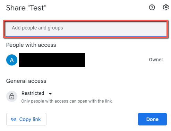Open the Help question mark icon

point(152,8)
